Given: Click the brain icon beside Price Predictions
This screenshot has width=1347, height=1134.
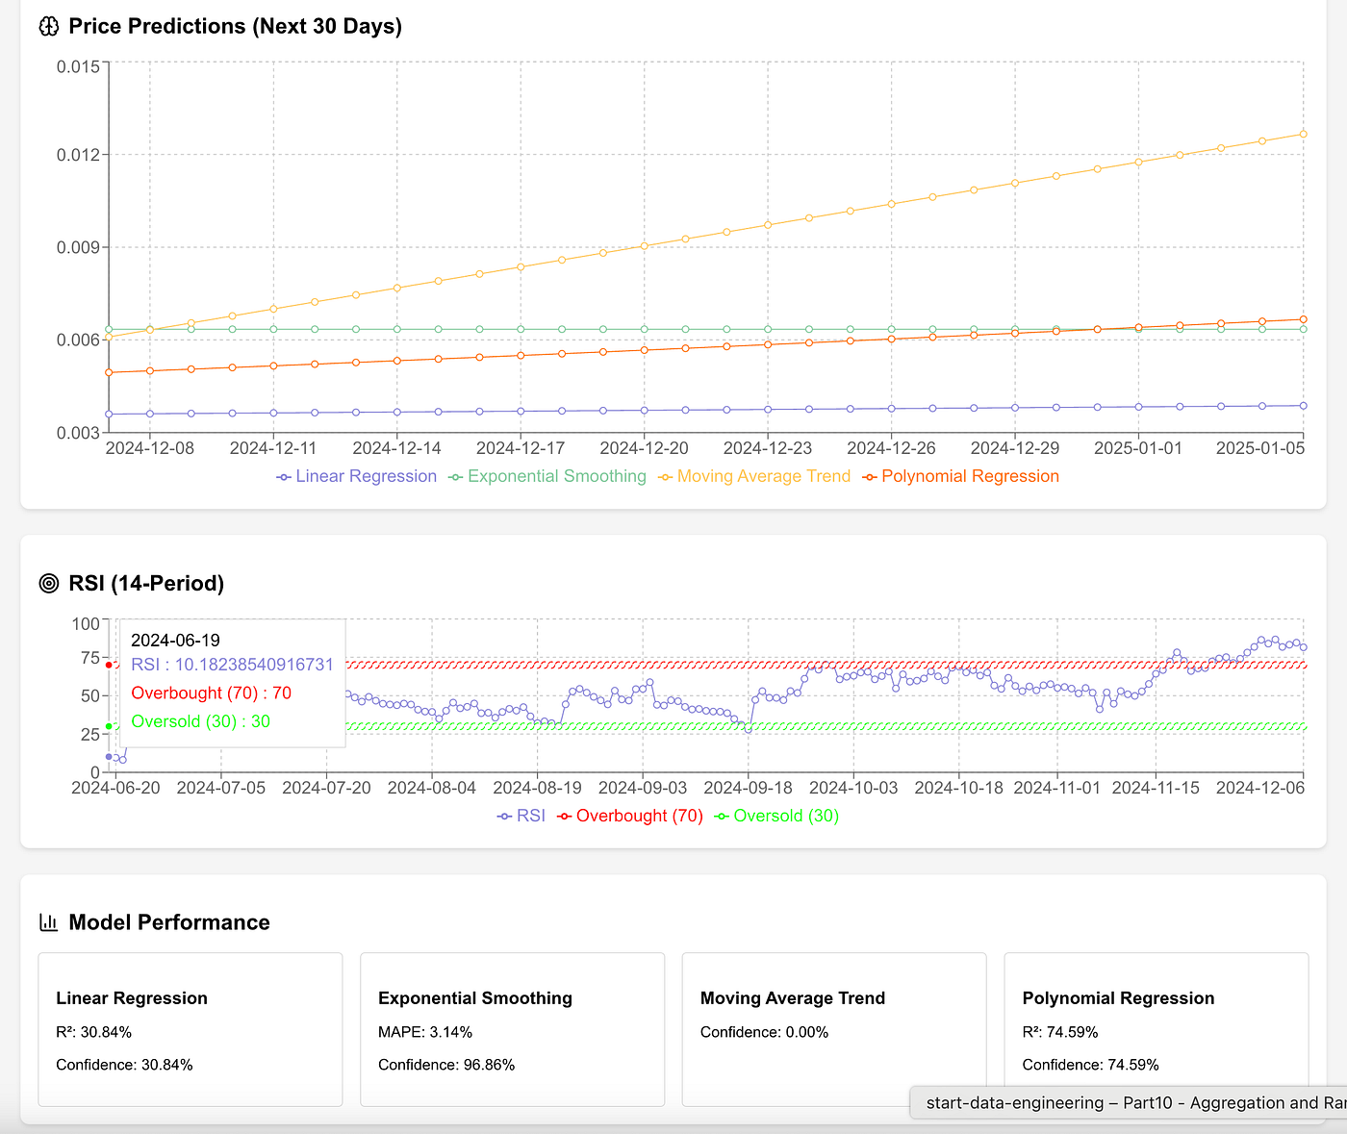Looking at the screenshot, I should 49,27.
